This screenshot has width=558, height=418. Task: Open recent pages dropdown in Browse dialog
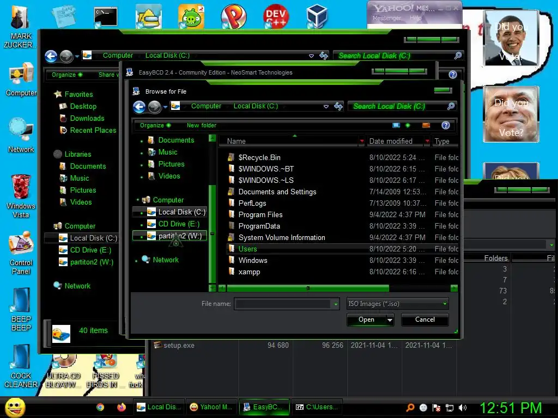click(x=165, y=107)
